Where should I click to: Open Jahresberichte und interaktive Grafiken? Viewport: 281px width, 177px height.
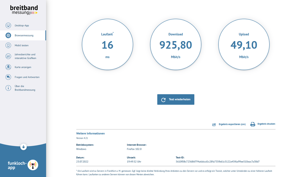23,56
